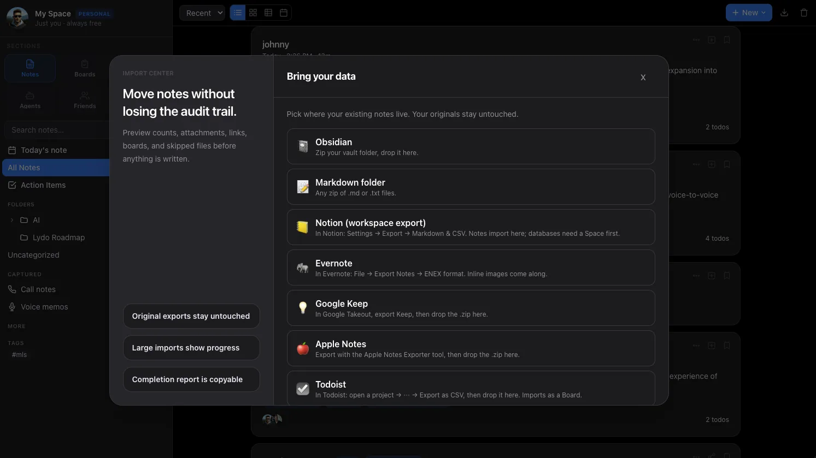Open the Notes section
The height and width of the screenshot is (458, 816).
30,68
